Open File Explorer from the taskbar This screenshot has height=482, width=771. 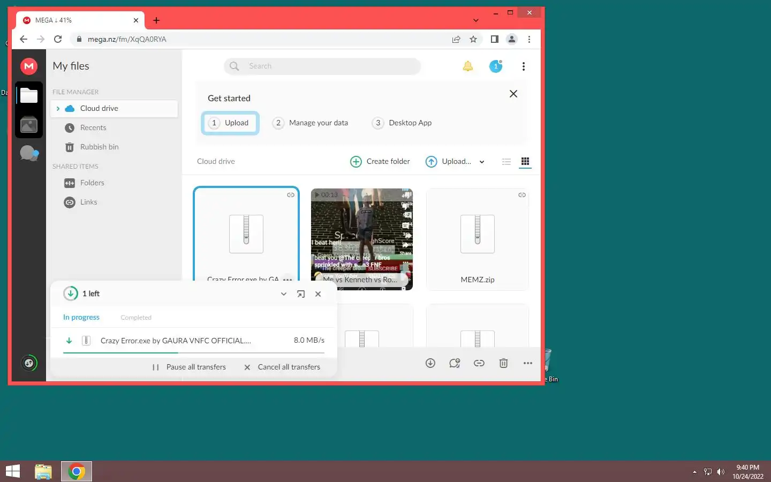(43, 471)
